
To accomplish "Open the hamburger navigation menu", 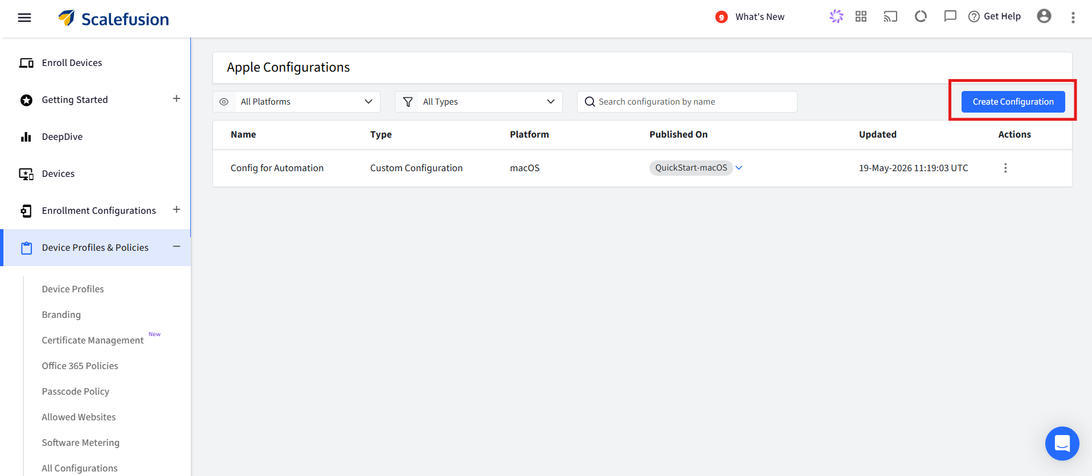I will click(24, 18).
